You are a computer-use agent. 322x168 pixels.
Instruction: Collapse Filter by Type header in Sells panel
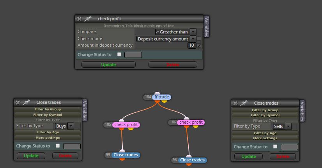coord(265,121)
